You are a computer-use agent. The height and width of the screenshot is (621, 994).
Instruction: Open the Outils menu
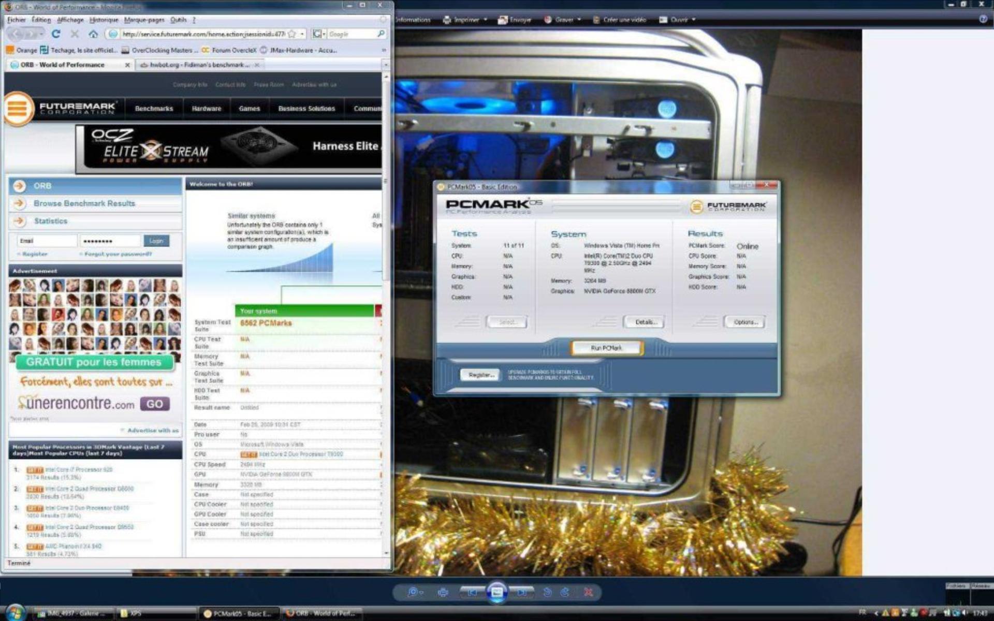(178, 20)
